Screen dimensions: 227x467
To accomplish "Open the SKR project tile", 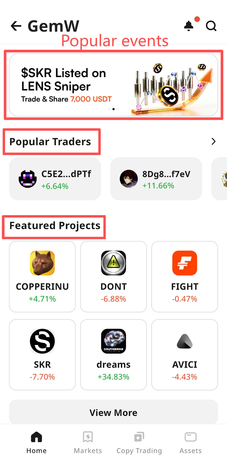I will click(42, 355).
